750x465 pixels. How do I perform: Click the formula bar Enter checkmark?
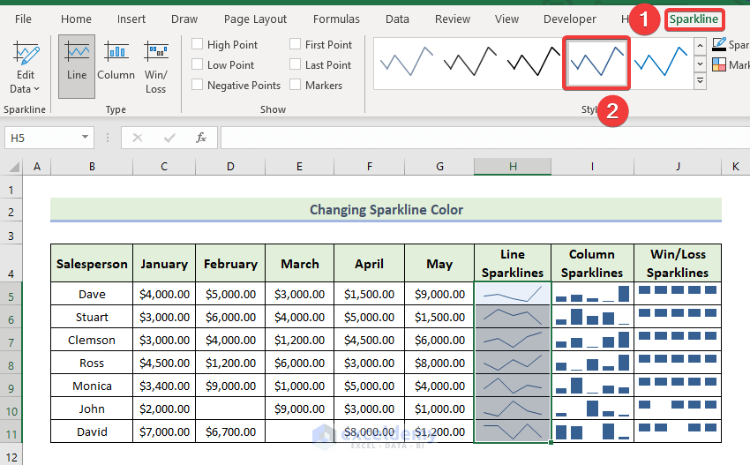(x=169, y=138)
